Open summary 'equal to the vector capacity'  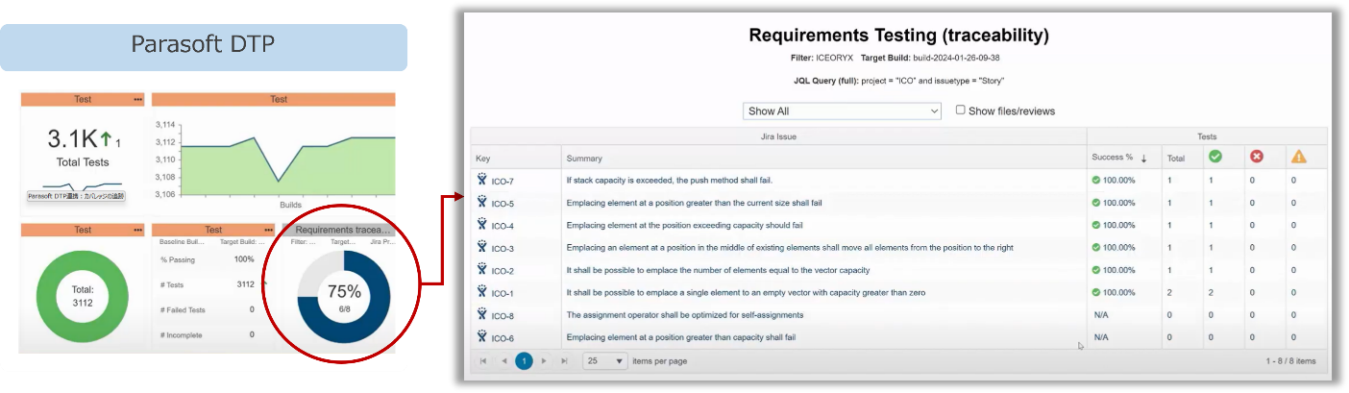(x=718, y=270)
